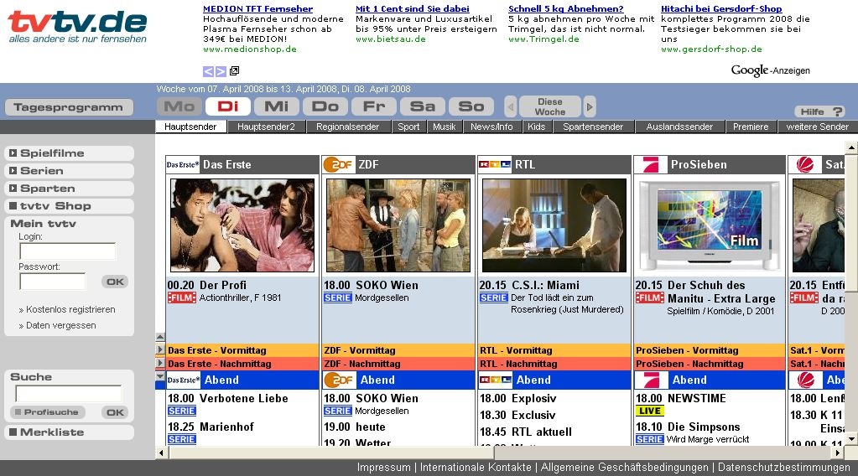Image resolution: width=858 pixels, height=476 pixels.
Task: Open the Regionalsender channel tab
Action: 347,127
